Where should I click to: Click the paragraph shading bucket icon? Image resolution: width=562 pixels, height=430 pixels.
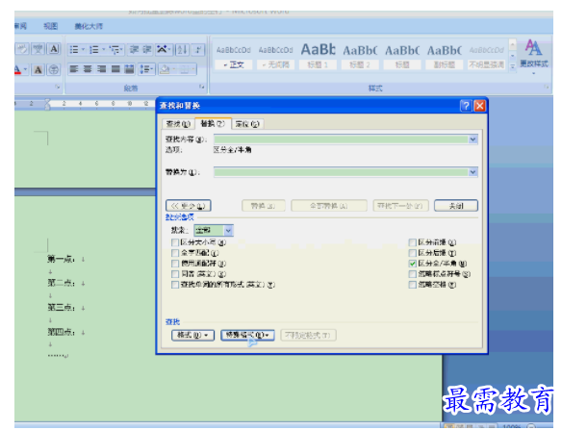[165, 69]
